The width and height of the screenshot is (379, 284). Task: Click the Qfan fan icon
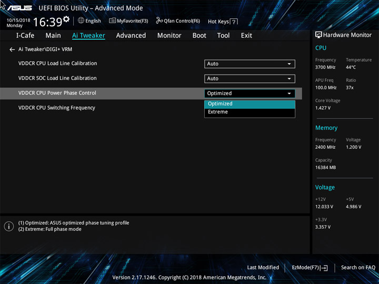pyautogui.click(x=159, y=21)
